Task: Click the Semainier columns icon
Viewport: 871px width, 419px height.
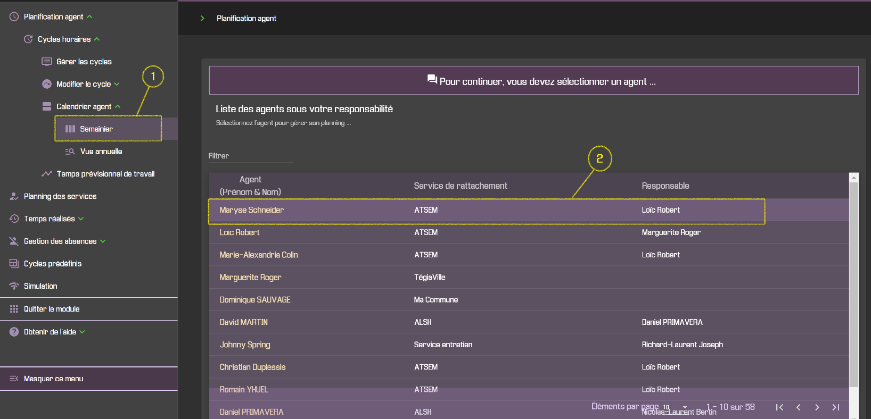Action: [70, 129]
